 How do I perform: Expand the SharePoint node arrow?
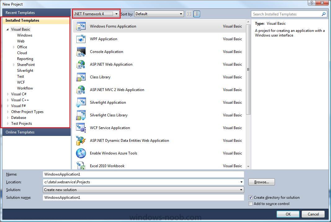14,65
